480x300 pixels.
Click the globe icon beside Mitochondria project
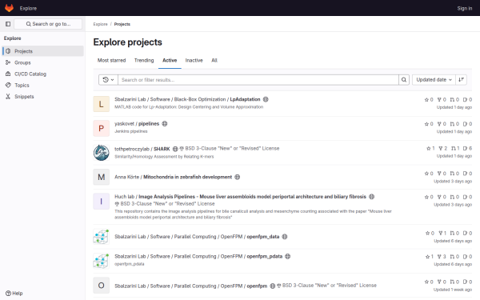[238, 177]
